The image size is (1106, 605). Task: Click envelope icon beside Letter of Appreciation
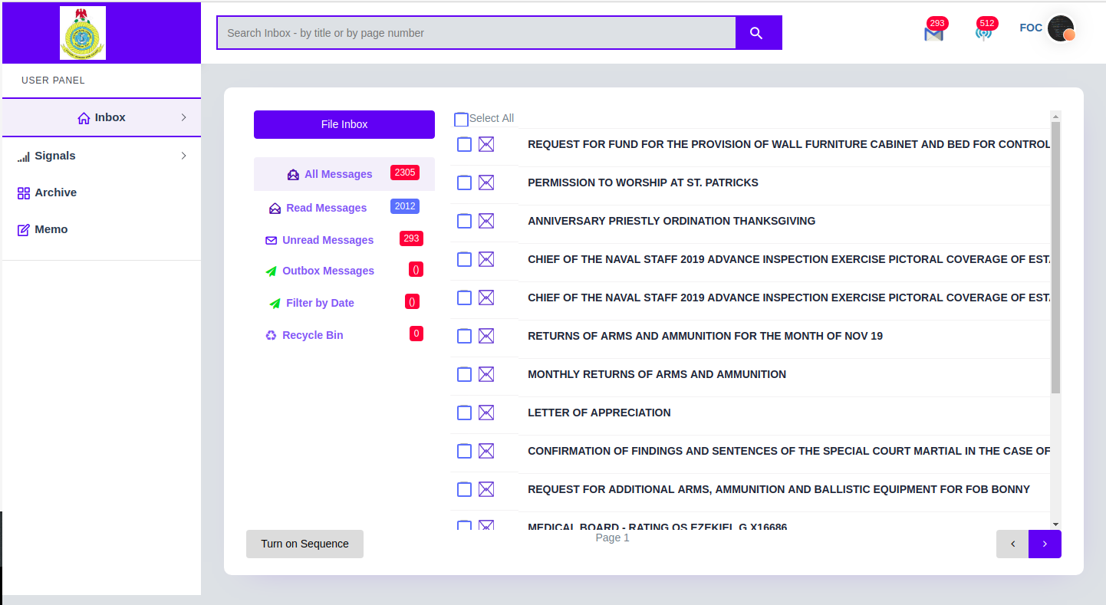click(486, 413)
